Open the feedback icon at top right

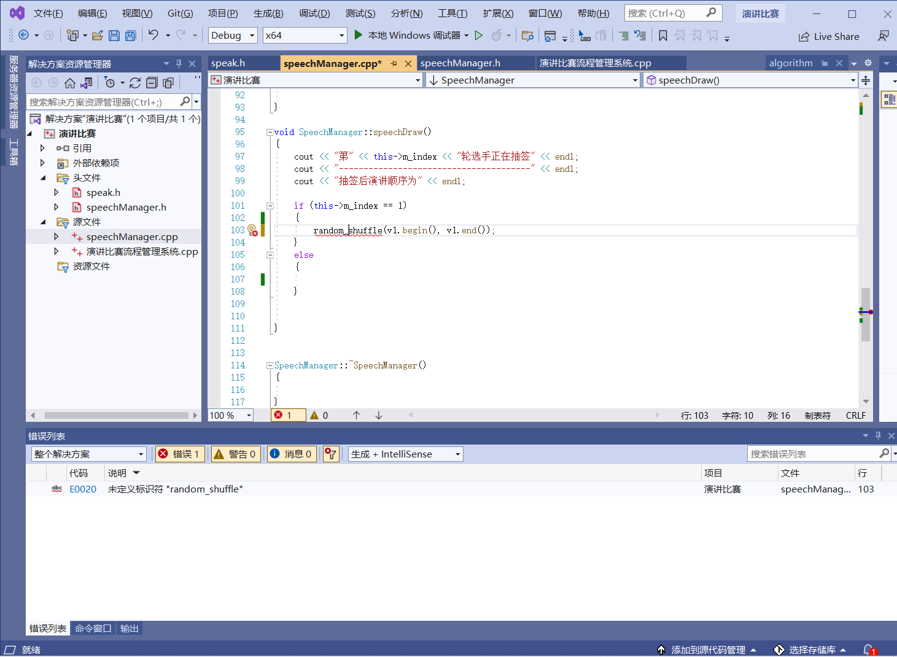[883, 36]
